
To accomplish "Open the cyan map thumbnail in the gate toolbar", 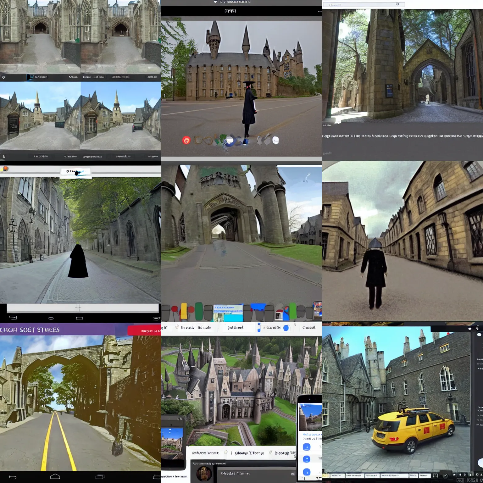I will click(x=228, y=313).
